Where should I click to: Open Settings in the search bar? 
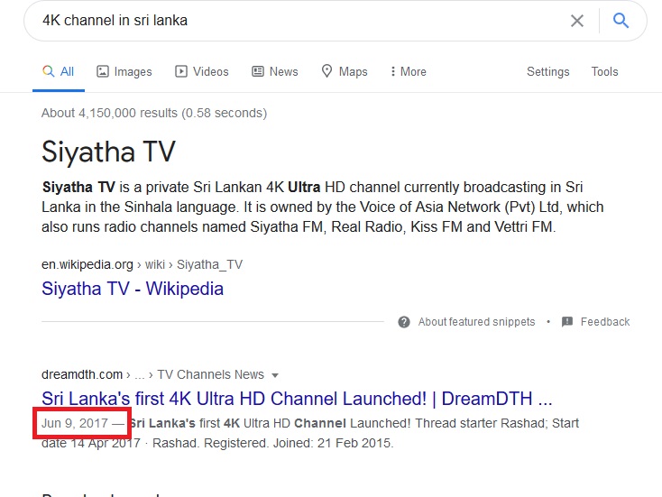[x=548, y=72]
